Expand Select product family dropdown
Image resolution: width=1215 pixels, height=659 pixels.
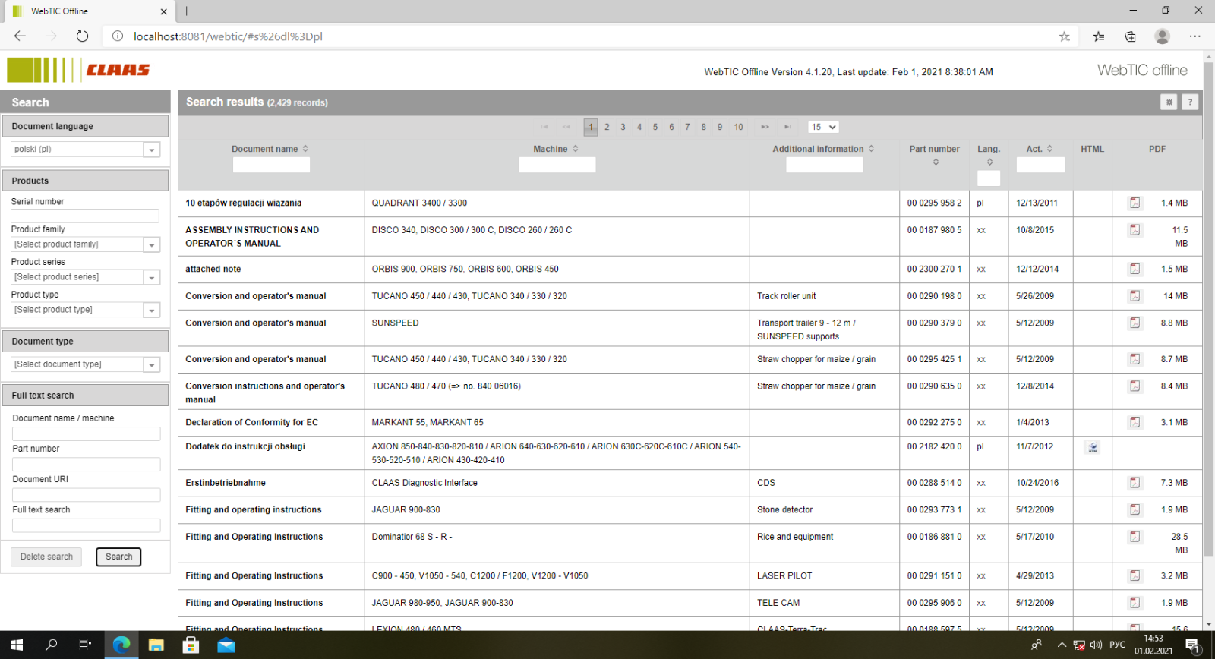[152, 244]
